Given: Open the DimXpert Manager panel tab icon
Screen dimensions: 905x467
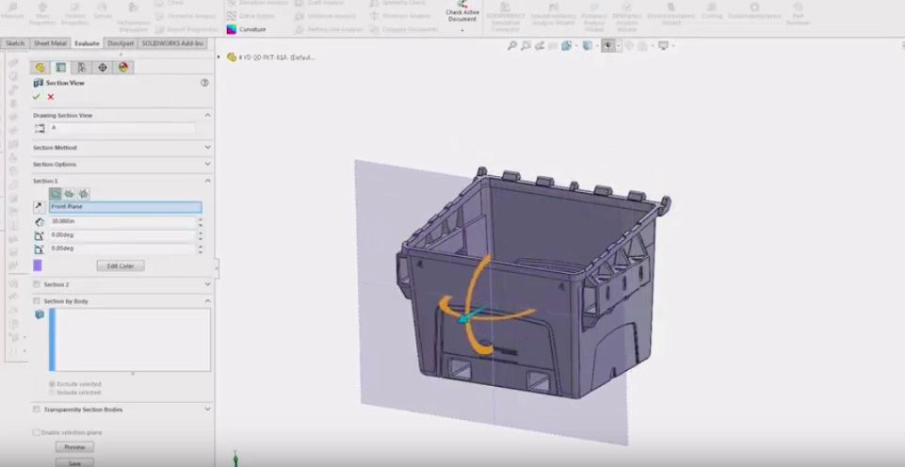Looking at the screenshot, I should [x=103, y=67].
